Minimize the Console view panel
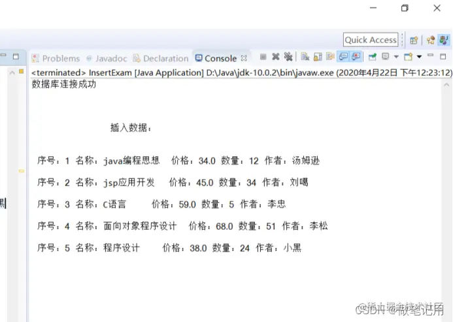 431,55
